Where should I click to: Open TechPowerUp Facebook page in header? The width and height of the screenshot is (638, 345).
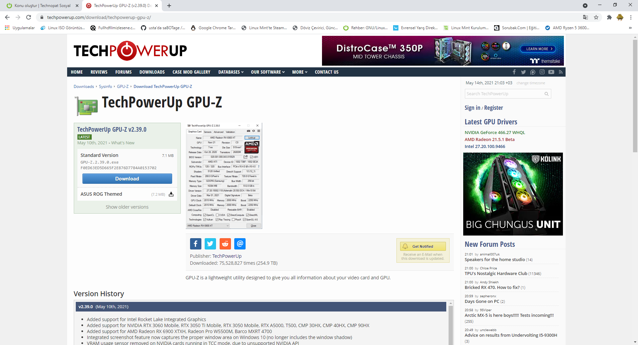[514, 72]
